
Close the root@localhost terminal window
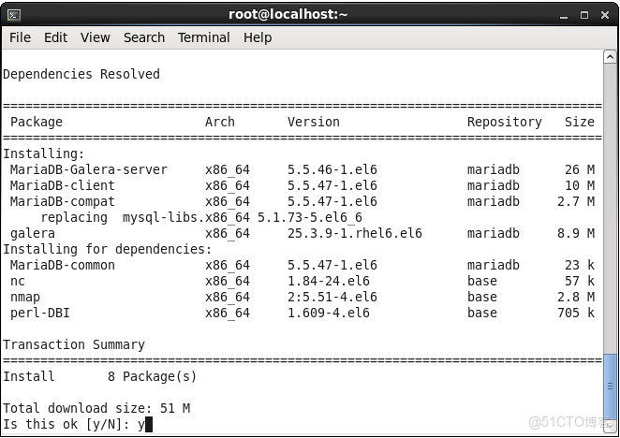[x=604, y=14]
